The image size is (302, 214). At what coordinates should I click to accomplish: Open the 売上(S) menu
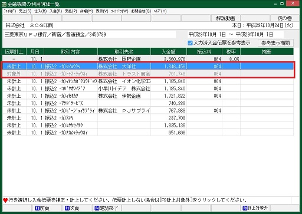coord(25,11)
